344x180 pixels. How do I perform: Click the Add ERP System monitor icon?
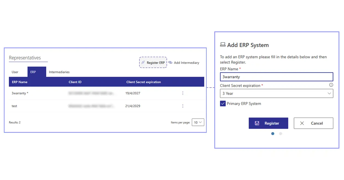click(223, 45)
